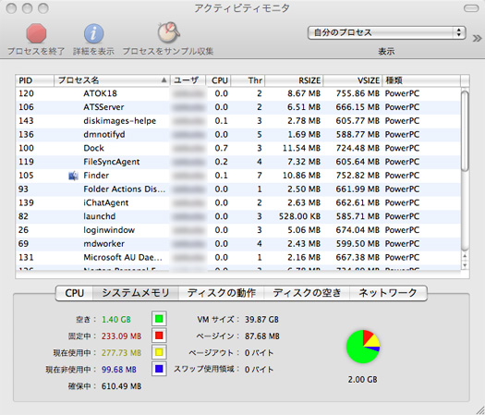Click the 233.09 MB wired memory value
The image size is (485, 415).
[x=121, y=336]
